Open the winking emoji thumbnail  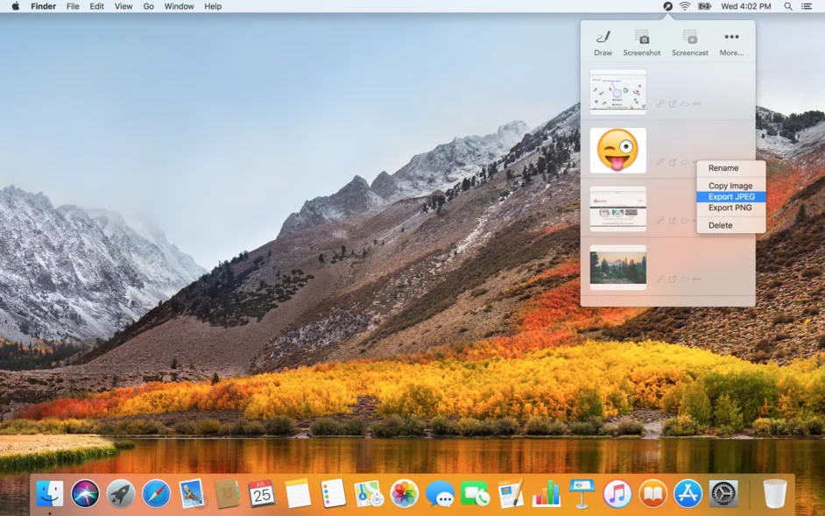coord(617,151)
